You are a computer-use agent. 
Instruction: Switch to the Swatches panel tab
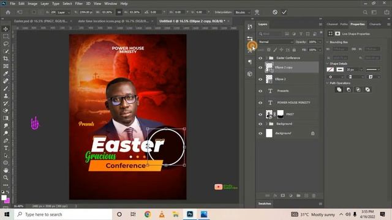(x=265, y=204)
